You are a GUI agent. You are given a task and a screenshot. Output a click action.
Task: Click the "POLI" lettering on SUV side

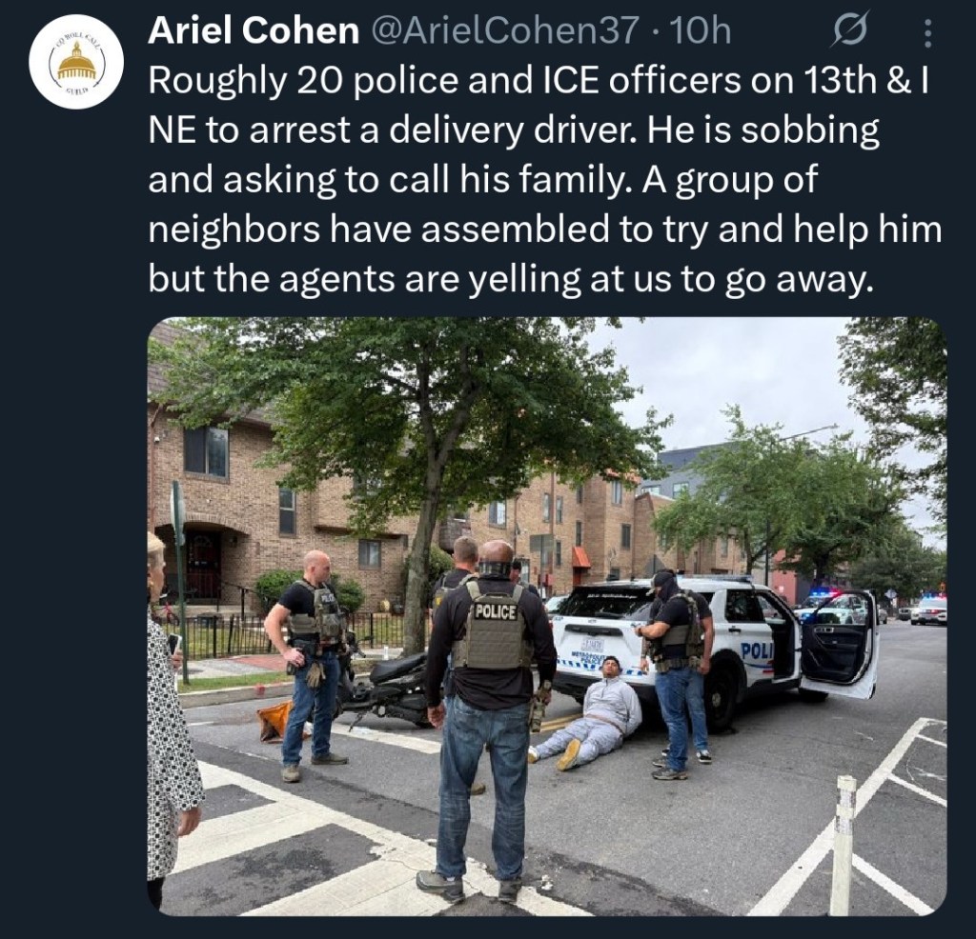click(756, 651)
